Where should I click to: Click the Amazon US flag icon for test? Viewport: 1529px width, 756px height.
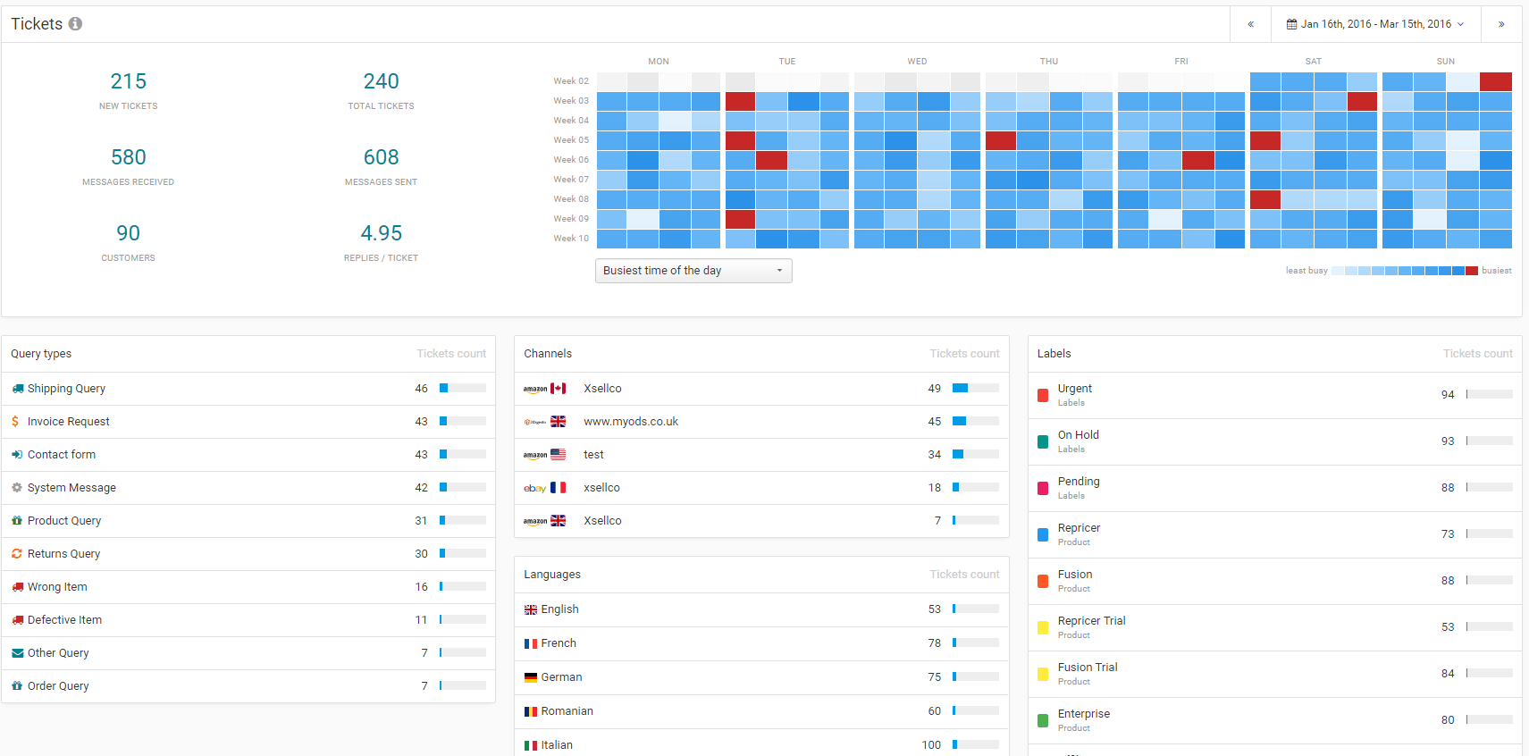(558, 455)
